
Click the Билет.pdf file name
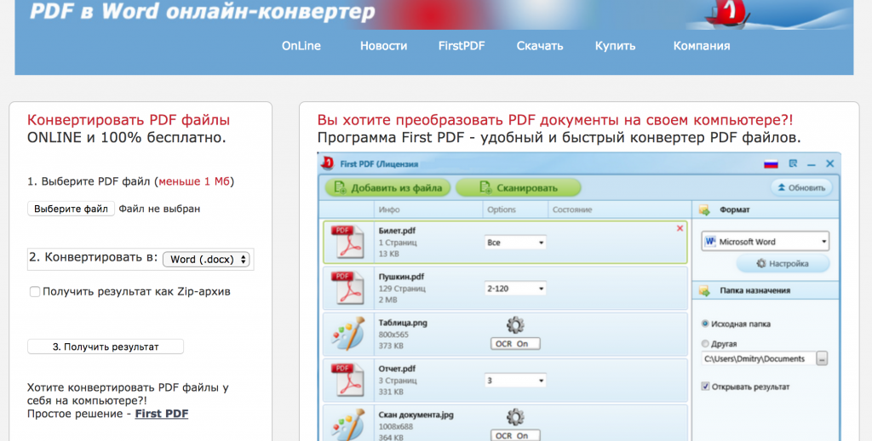tap(397, 231)
